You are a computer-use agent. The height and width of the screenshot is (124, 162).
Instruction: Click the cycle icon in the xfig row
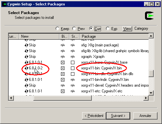[x=26, y=45]
